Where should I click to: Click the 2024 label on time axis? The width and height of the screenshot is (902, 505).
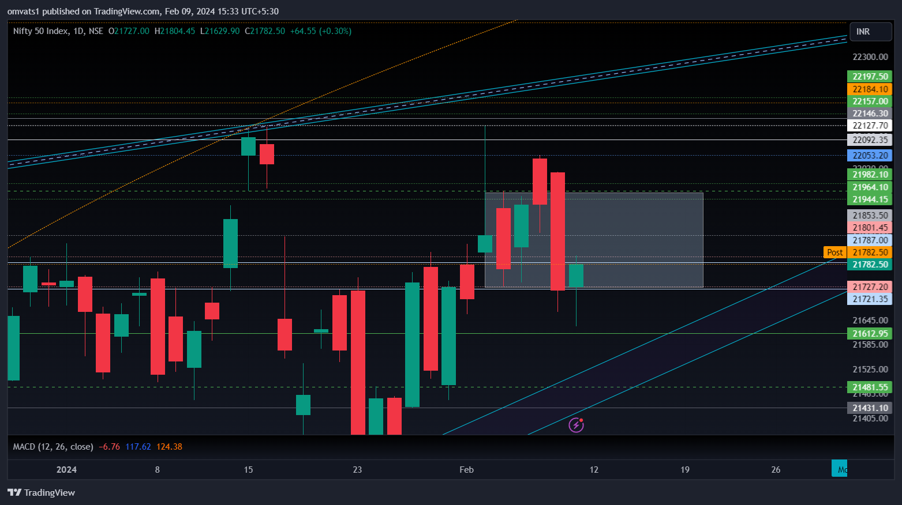66,470
